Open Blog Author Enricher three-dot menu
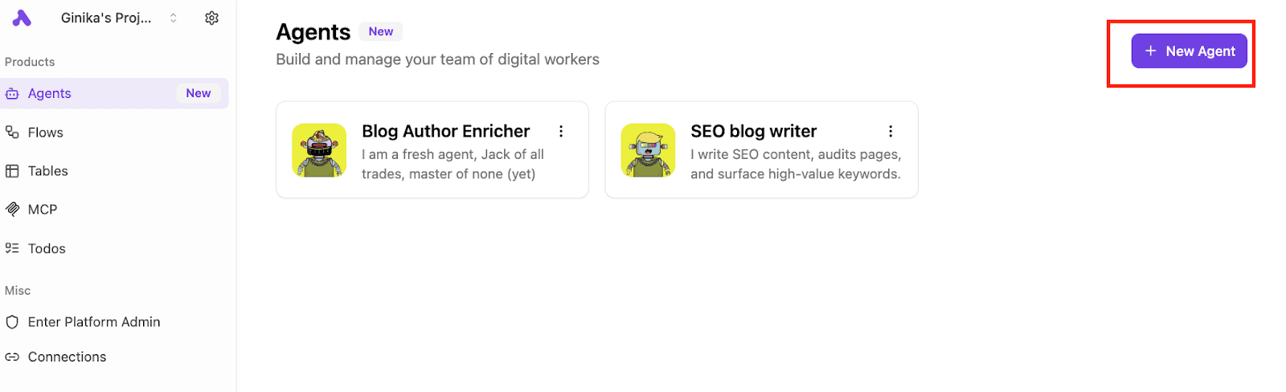The image size is (1286, 392). point(561,131)
